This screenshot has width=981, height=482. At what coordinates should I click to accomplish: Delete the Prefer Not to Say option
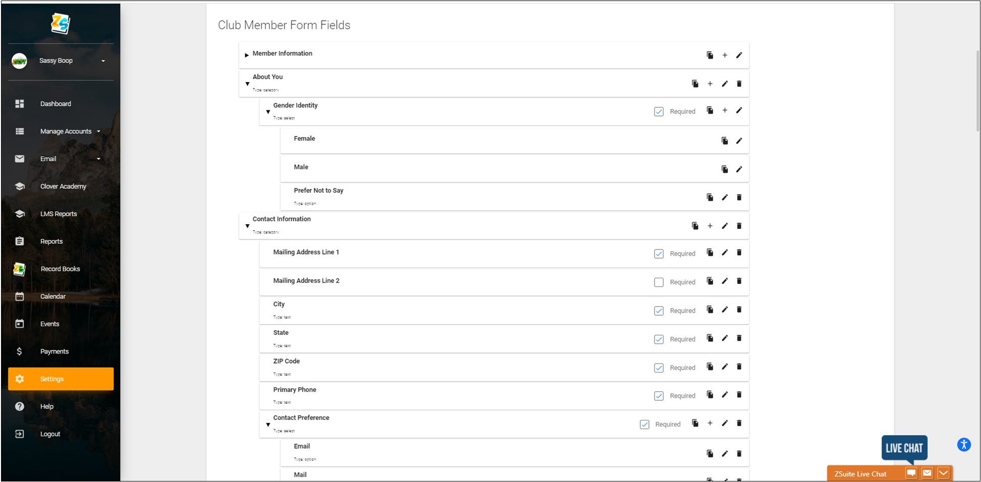[739, 197]
